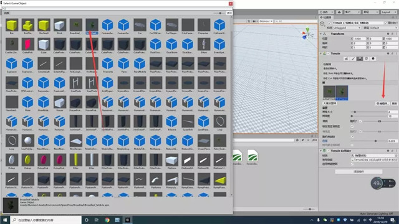This screenshot has width=399, height=224.
Task: Select the Paint Details tool icon
Action: [x=366, y=58]
